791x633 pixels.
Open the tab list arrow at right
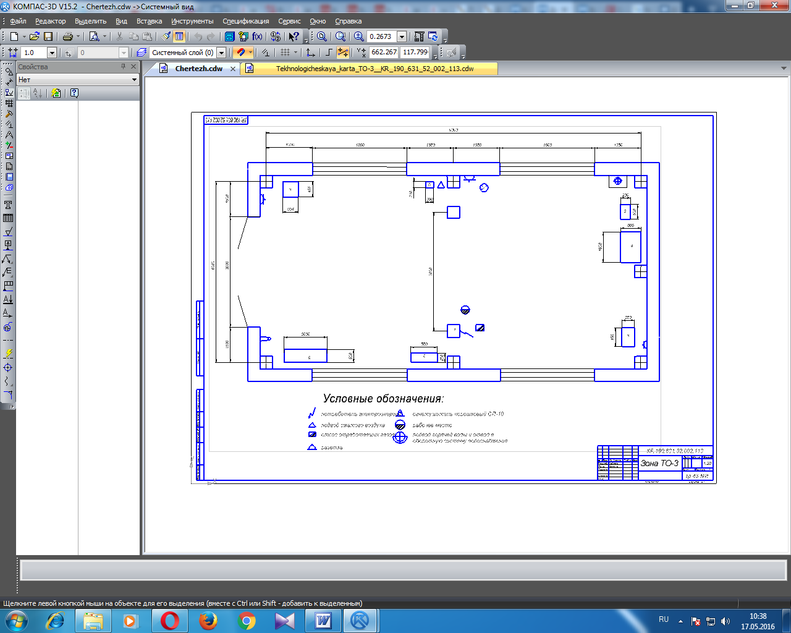[784, 69]
